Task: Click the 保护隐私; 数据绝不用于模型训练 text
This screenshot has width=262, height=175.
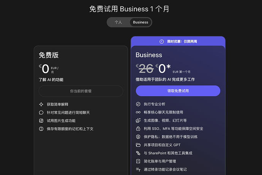Action: coord(170,137)
